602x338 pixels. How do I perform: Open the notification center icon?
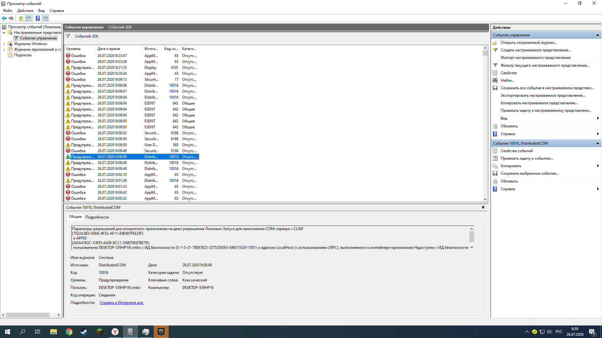pos(592,332)
